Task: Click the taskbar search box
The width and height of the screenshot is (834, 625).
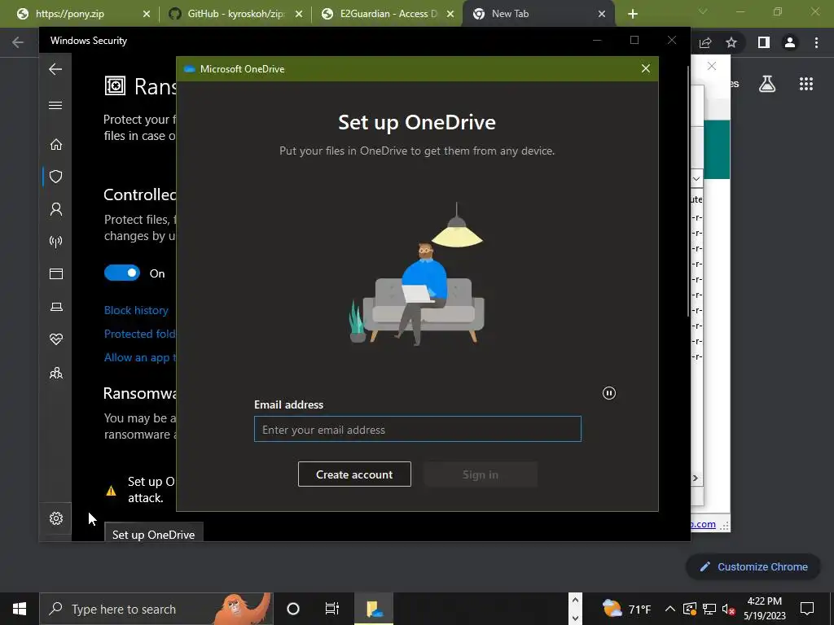Action: click(156, 609)
